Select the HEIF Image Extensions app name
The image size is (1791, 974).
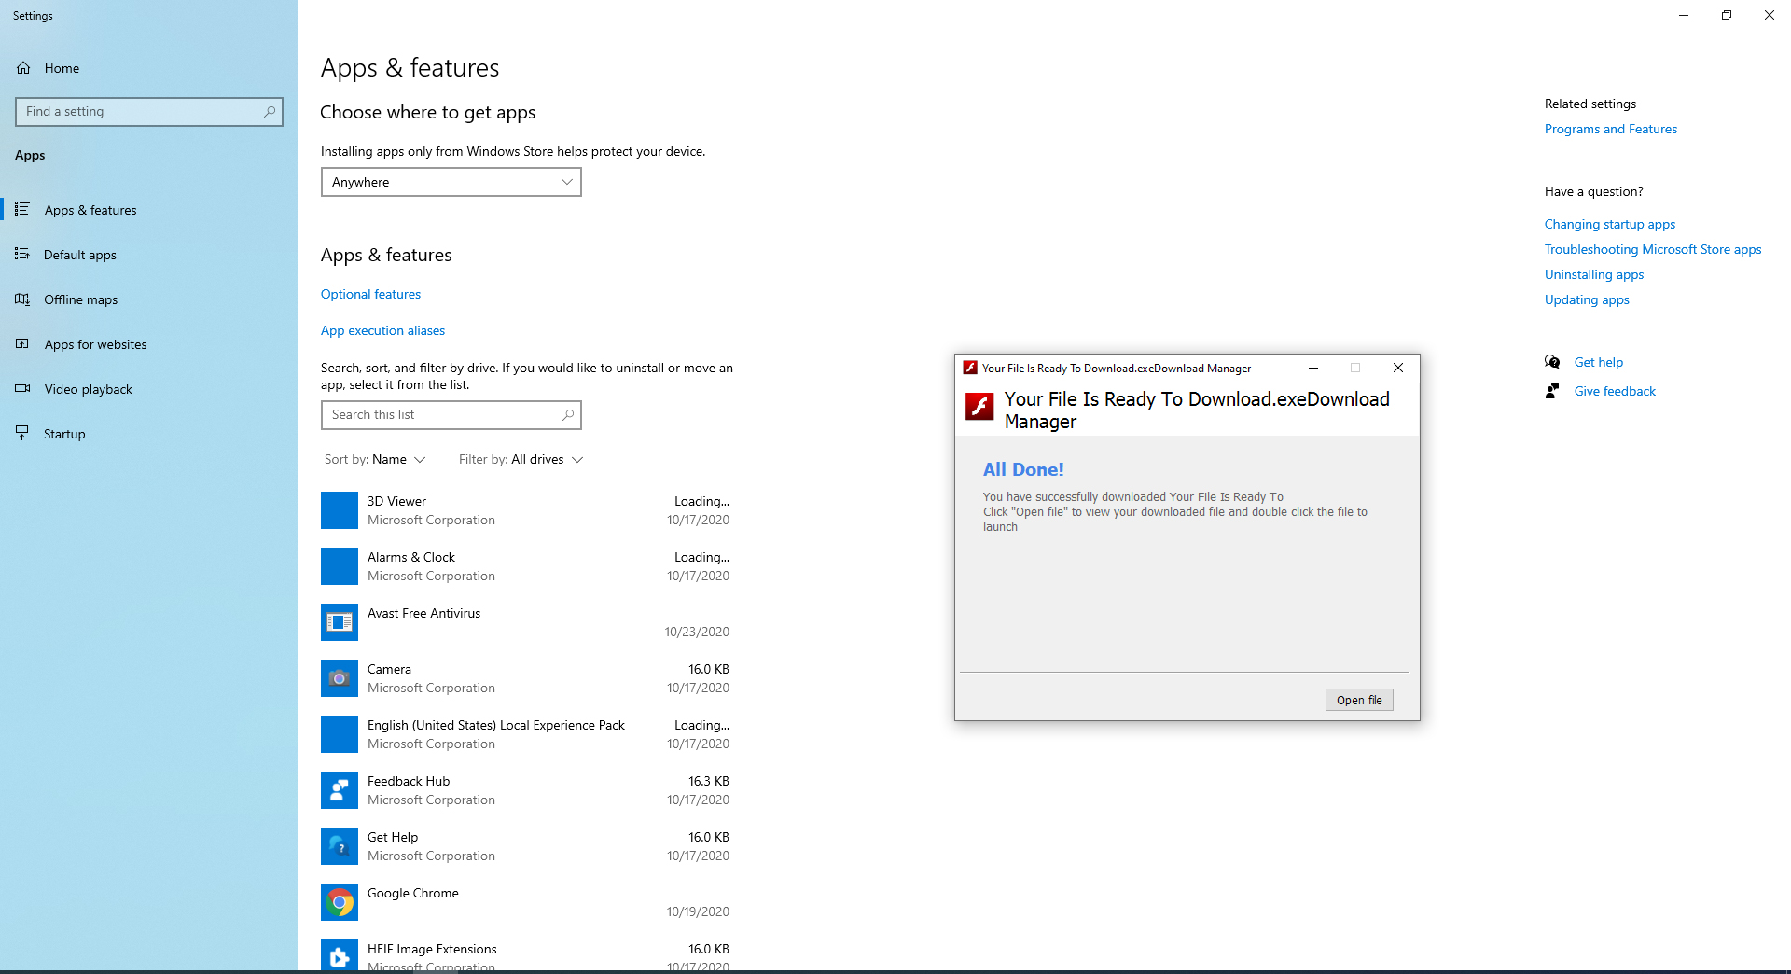[432, 949]
